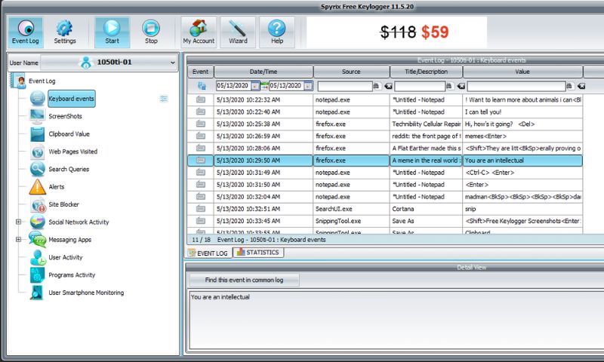Viewport: 604px width, 362px height.
Task: Click the Stop monitoring button
Action: (x=151, y=32)
